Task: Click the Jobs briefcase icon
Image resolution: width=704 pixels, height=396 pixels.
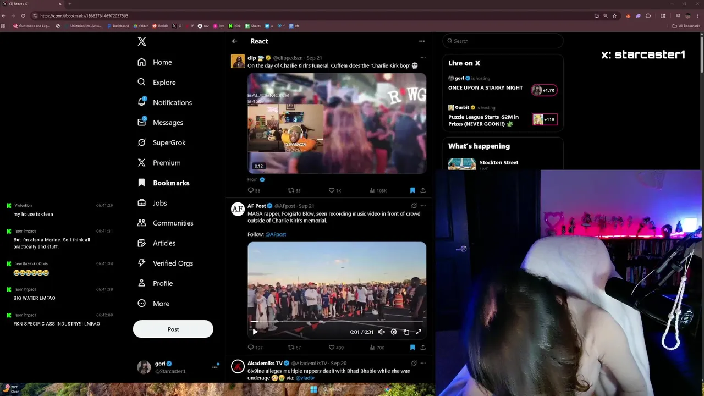Action: (x=142, y=203)
